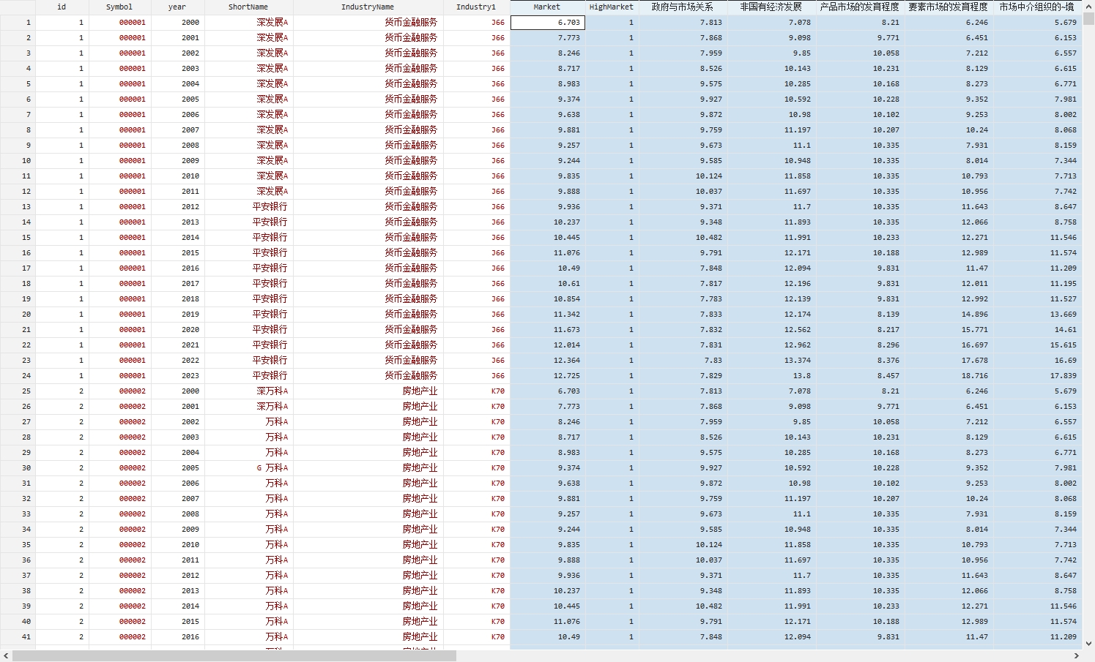Click the cell showing 16.697
The image size is (1095, 662).
[x=949, y=345]
